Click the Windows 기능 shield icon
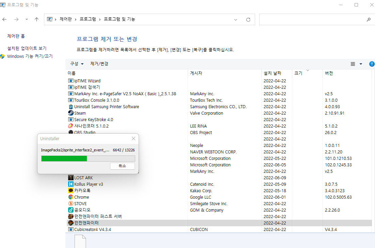 (x=2, y=56)
